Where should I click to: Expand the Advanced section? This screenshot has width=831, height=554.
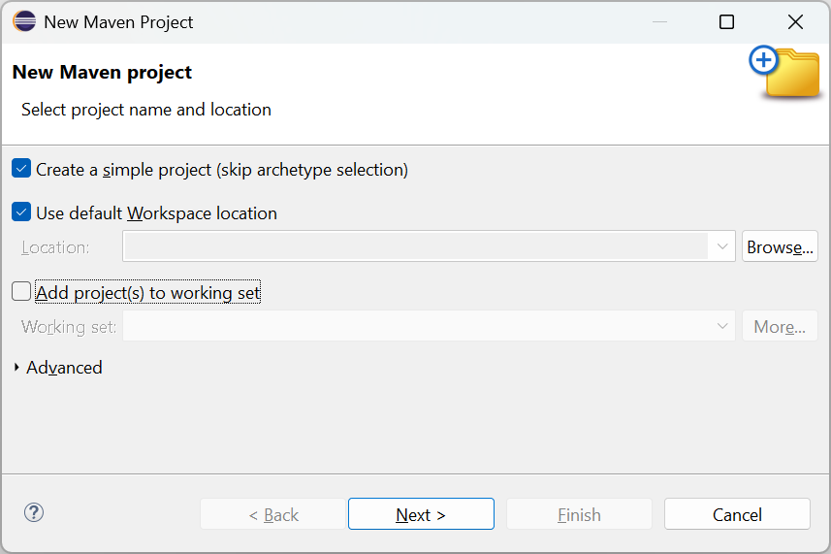tap(17, 368)
